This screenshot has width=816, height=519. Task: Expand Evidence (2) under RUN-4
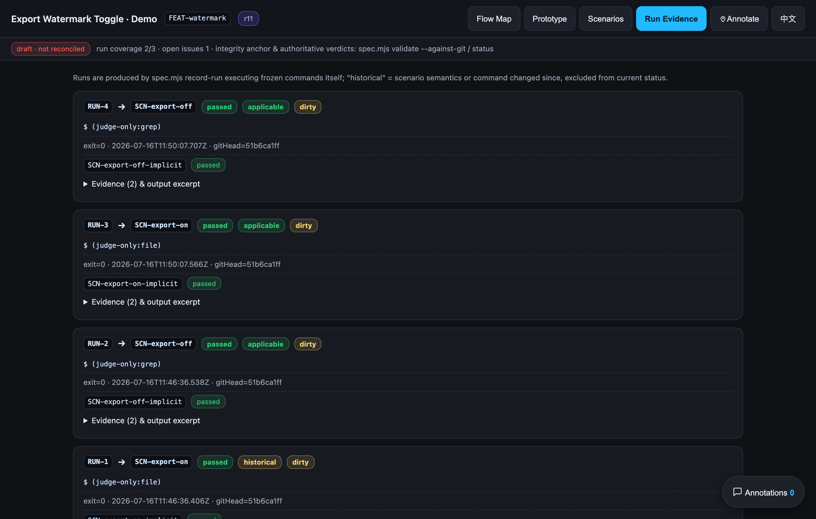(x=142, y=184)
